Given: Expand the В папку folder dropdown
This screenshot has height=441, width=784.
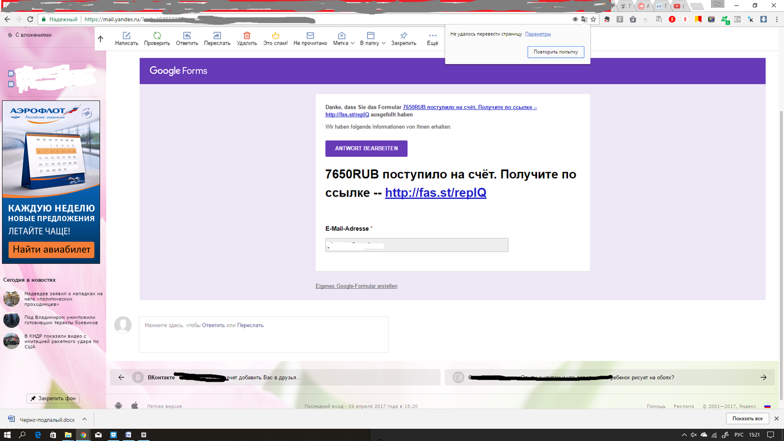Looking at the screenshot, I should click(x=372, y=39).
